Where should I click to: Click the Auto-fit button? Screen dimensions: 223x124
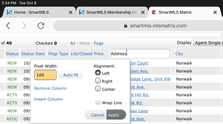71,75
